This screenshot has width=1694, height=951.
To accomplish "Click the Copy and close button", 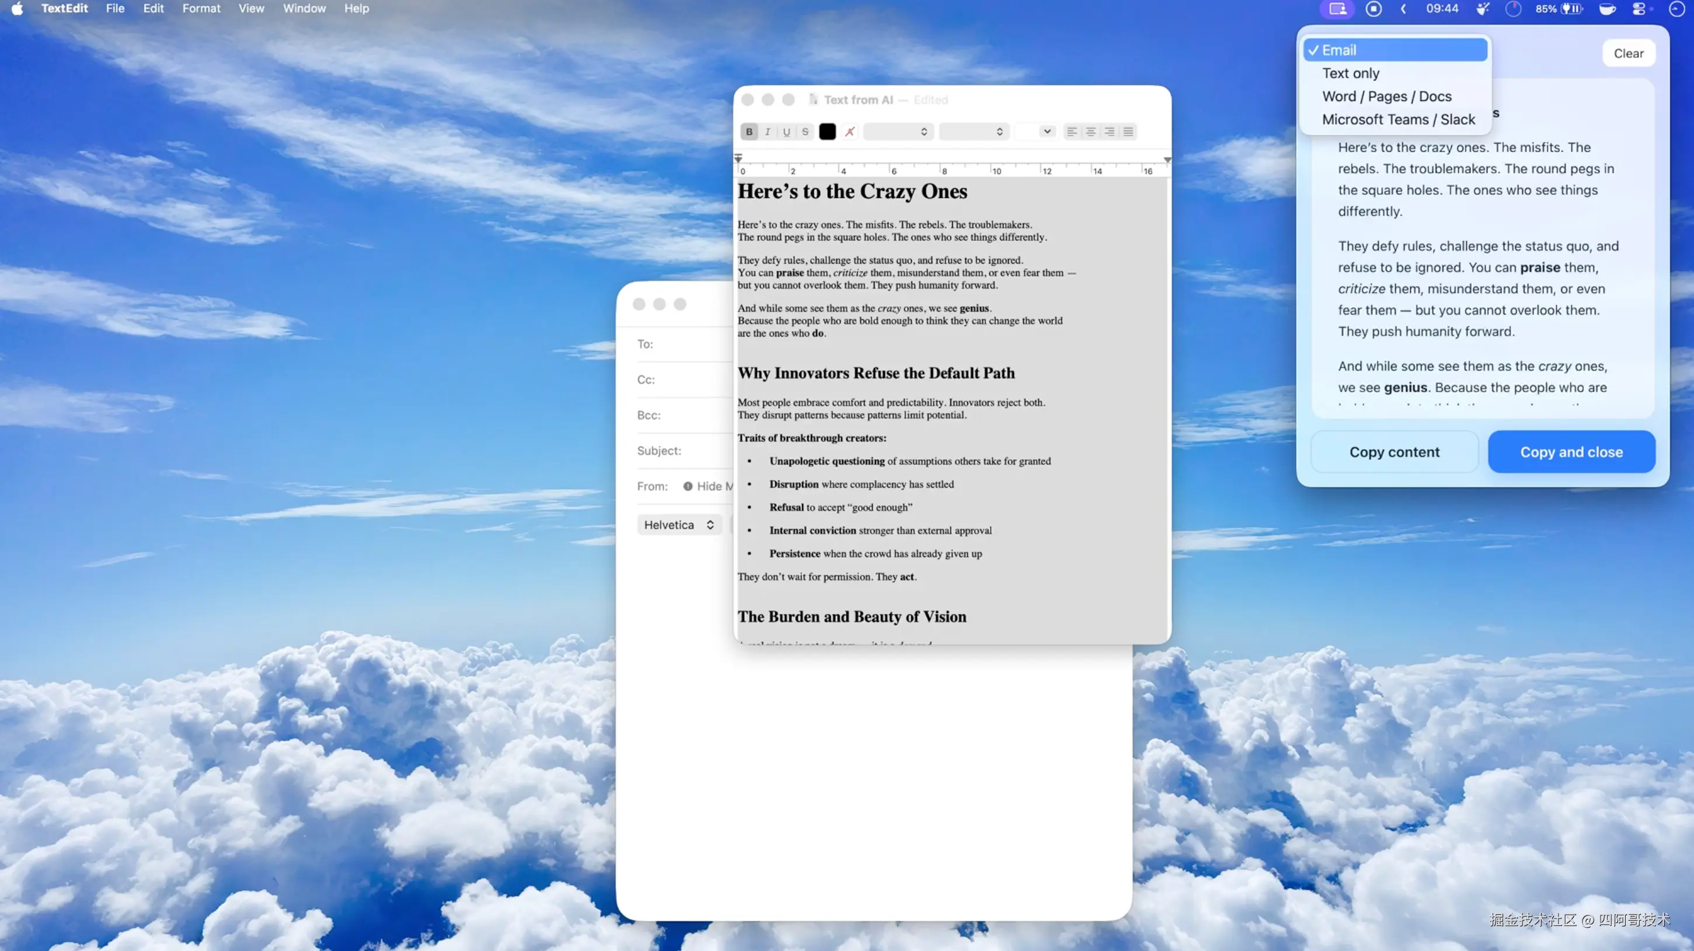I will (x=1571, y=452).
